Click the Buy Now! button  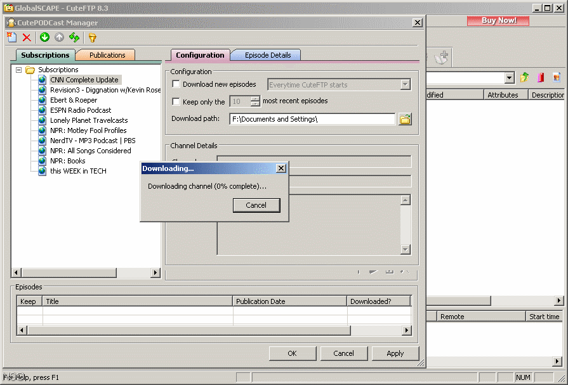tap(498, 21)
